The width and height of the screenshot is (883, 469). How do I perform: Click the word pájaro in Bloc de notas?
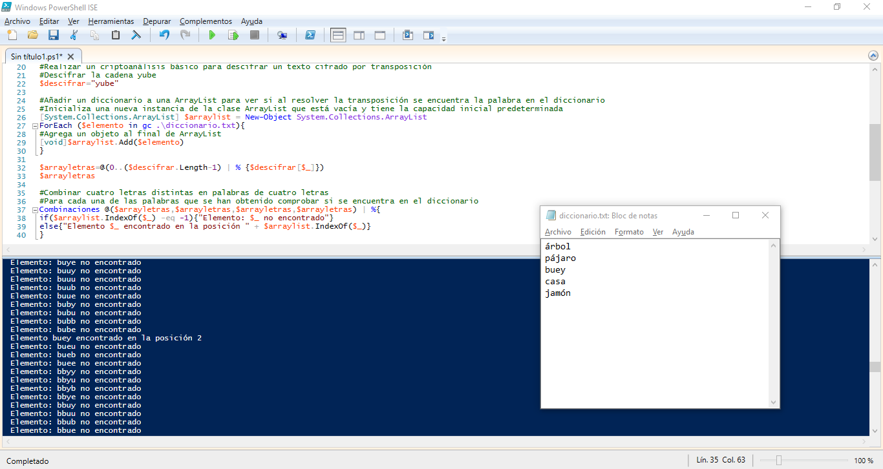tap(560, 258)
